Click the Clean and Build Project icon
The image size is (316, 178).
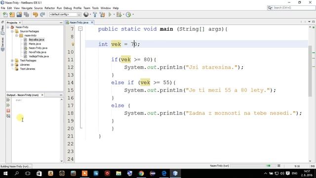tap(102, 14)
